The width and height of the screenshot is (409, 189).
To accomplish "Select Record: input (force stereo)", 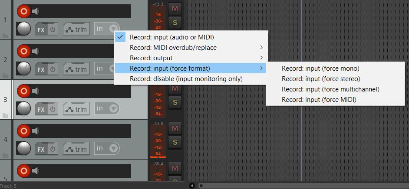I will coord(320,79).
